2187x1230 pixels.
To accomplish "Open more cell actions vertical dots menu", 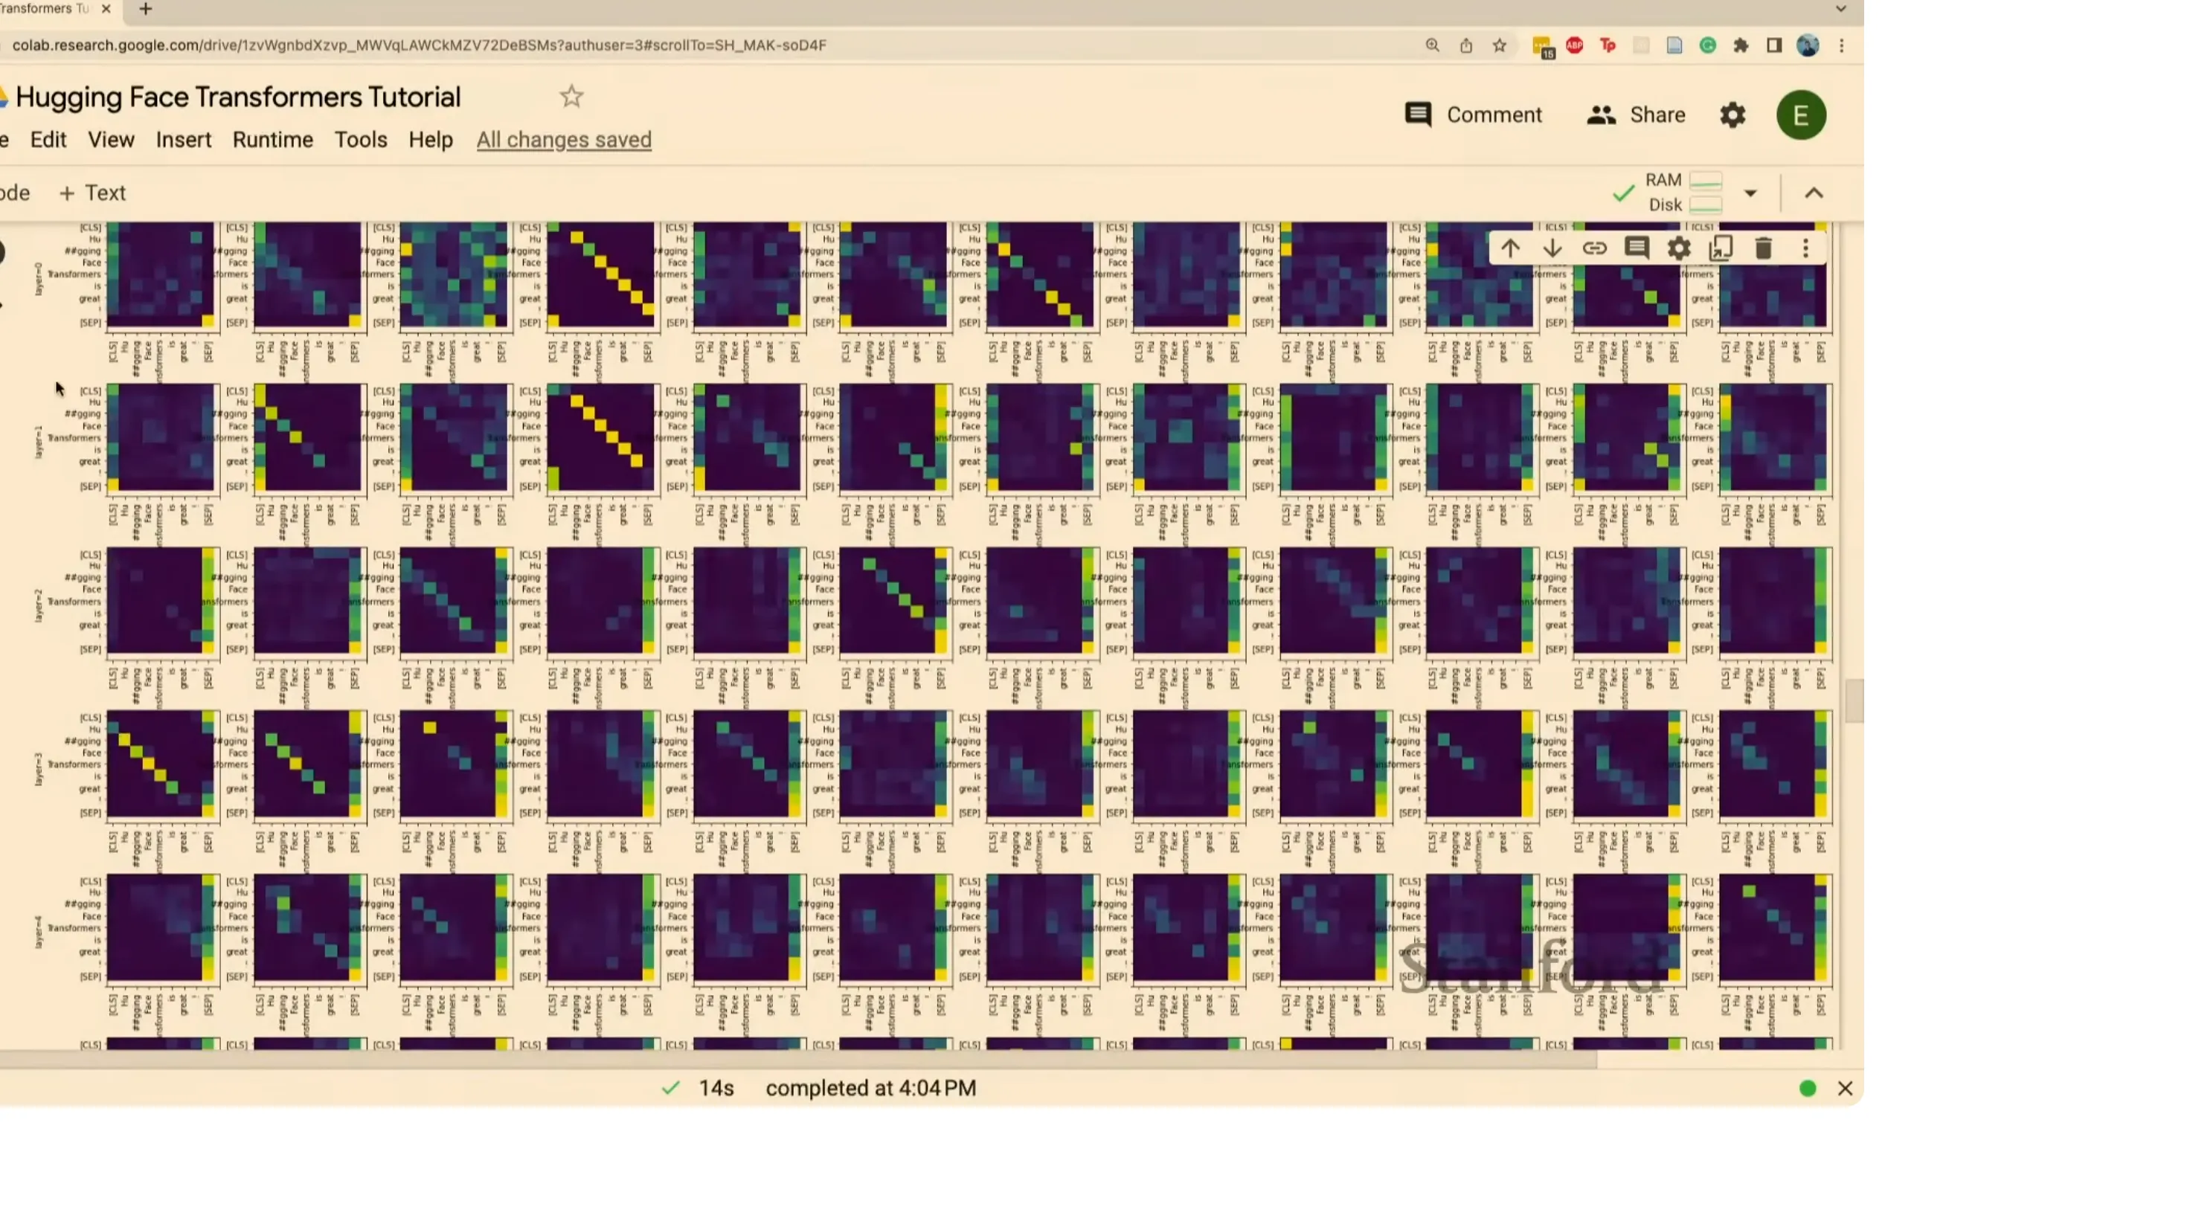I will coord(1806,248).
